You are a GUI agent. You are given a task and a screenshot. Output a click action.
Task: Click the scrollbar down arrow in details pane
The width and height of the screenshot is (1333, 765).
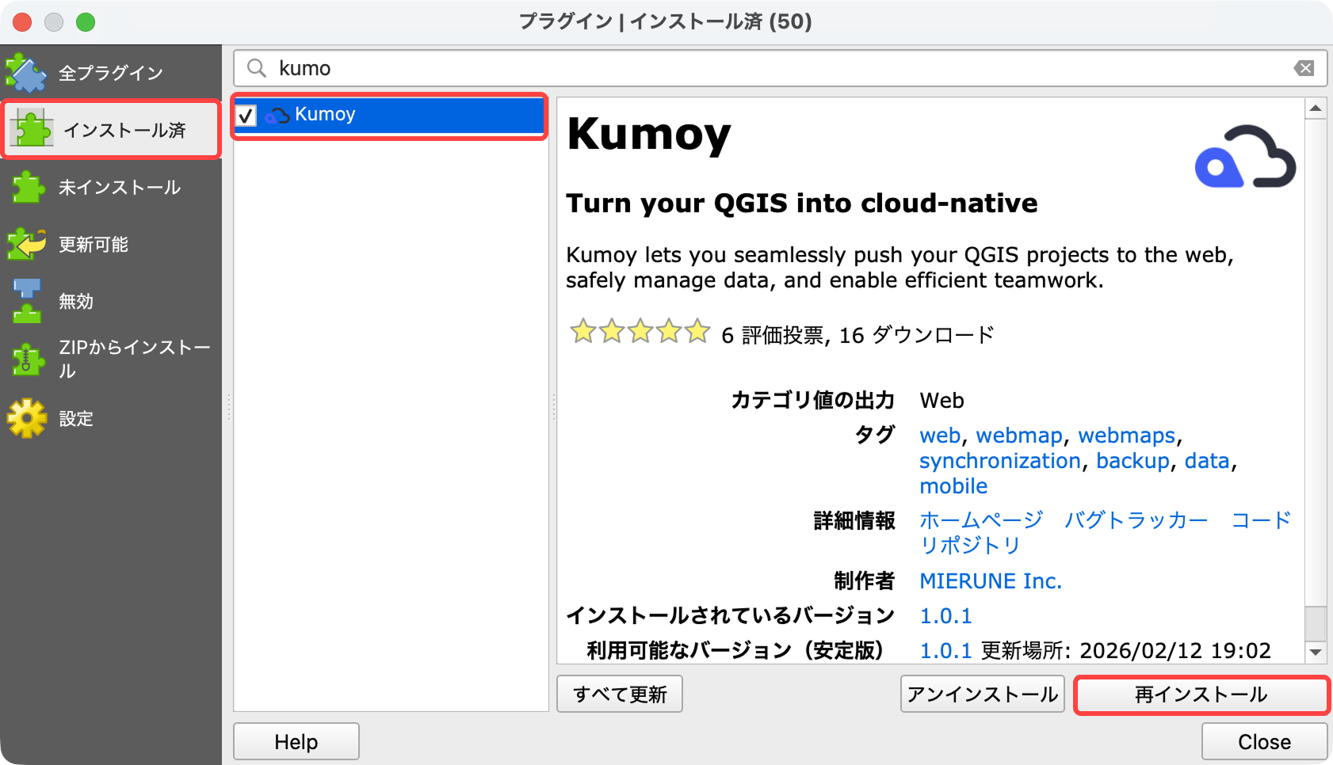coord(1317,653)
